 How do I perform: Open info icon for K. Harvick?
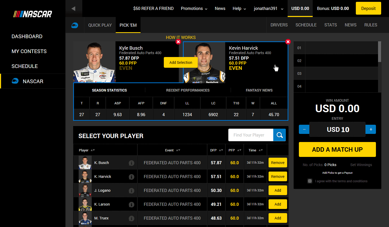pos(131,177)
